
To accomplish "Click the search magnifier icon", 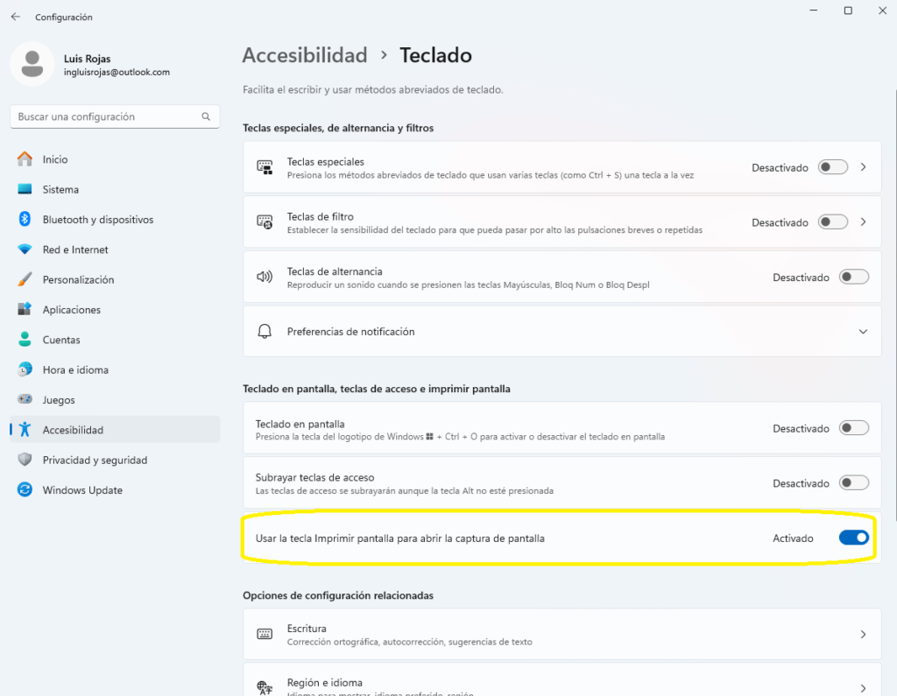I will click(206, 116).
